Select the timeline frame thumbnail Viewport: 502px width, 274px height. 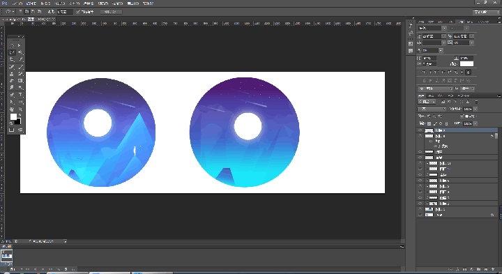(x=6, y=255)
